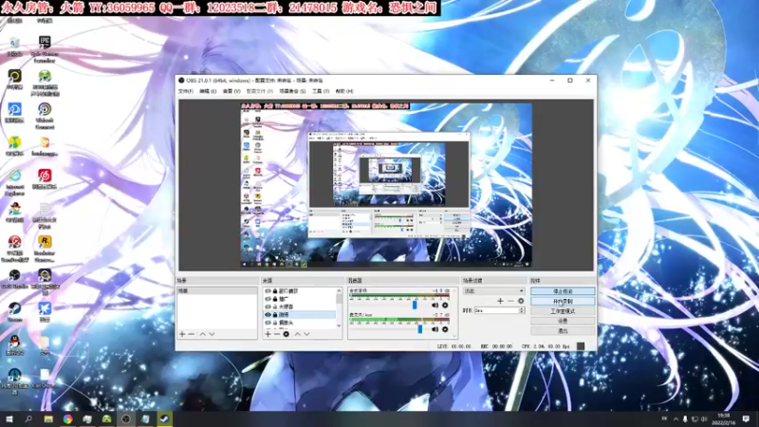Screen dimensions: 759x427
Task: Open Internet Explorer desktop icon
Action: pyautogui.click(x=15, y=182)
